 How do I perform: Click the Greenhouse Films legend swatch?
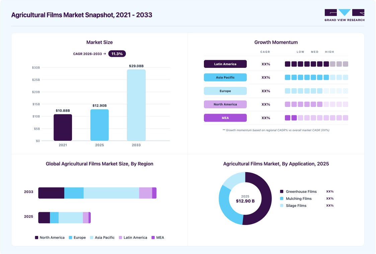(x=282, y=192)
